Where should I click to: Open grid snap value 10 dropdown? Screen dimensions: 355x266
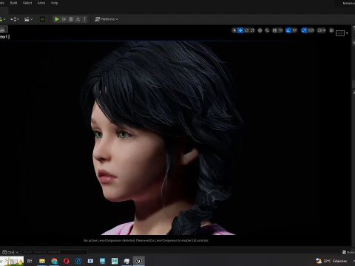(x=280, y=30)
